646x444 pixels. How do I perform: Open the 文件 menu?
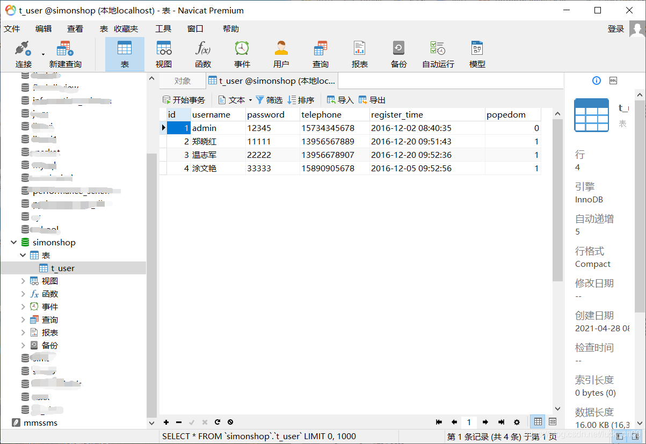tap(12, 29)
